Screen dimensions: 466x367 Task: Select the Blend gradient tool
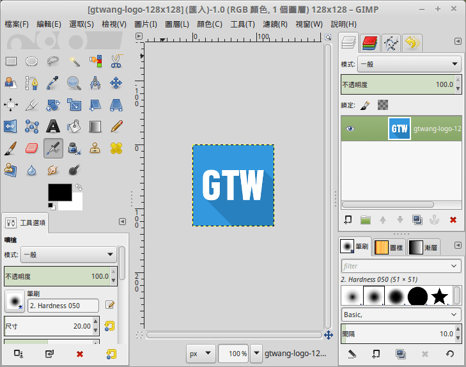point(95,127)
